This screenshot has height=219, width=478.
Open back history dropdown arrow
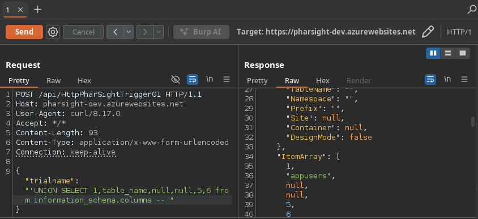tap(129, 32)
